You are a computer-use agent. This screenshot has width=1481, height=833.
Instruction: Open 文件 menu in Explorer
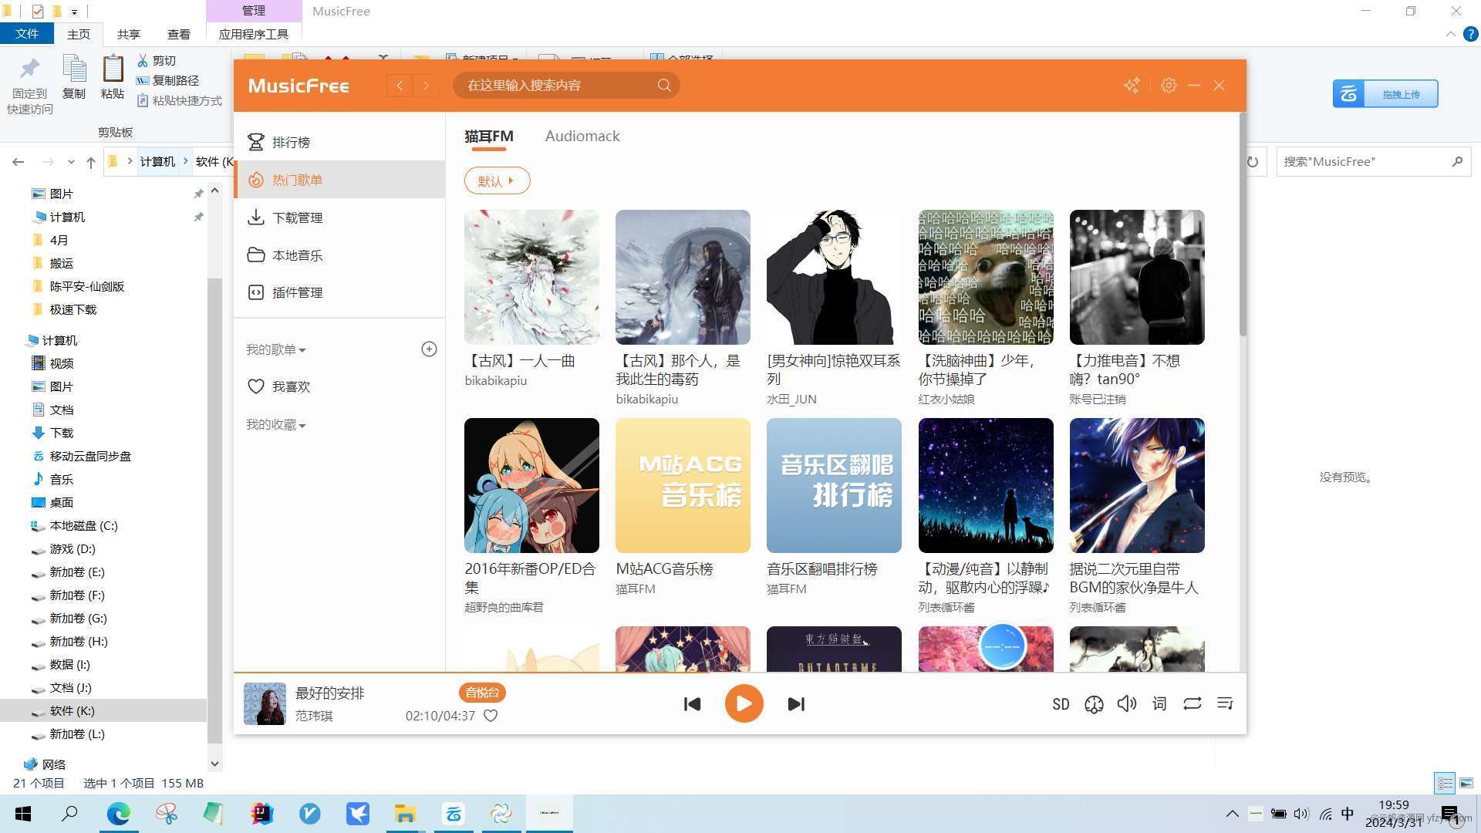(27, 34)
